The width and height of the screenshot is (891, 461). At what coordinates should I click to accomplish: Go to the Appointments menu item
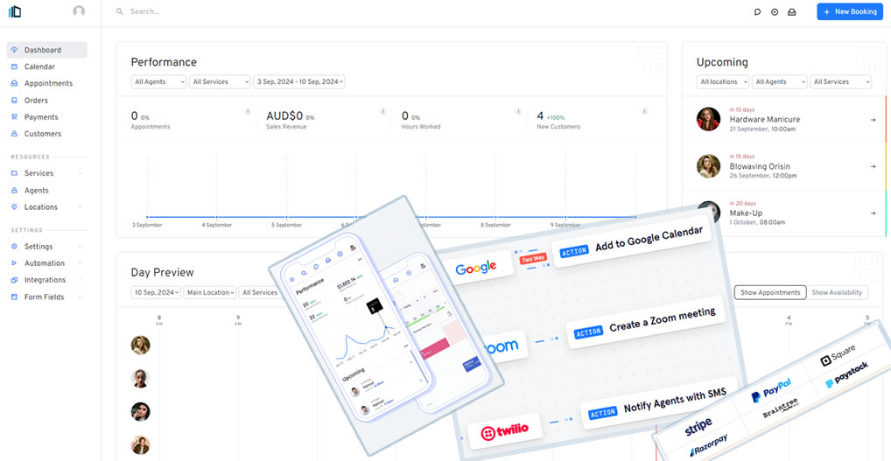(46, 83)
